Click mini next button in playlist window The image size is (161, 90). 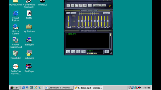(x=94, y=53)
